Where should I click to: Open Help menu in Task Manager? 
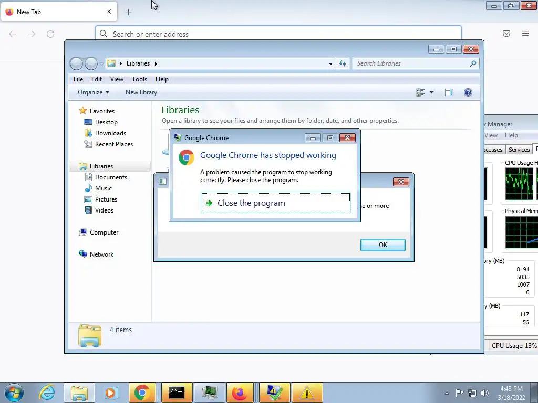click(511, 135)
